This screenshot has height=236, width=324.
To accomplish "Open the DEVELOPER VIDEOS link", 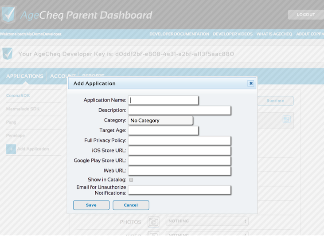I will [233, 34].
